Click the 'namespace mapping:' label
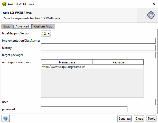 tap(17, 62)
